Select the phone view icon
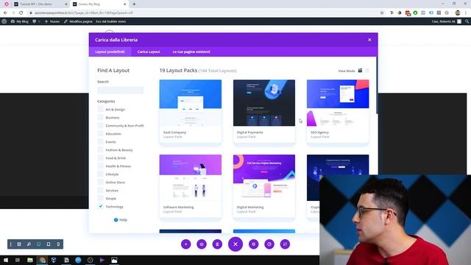Image resolution: width=471 pixels, height=265 pixels. (58, 244)
